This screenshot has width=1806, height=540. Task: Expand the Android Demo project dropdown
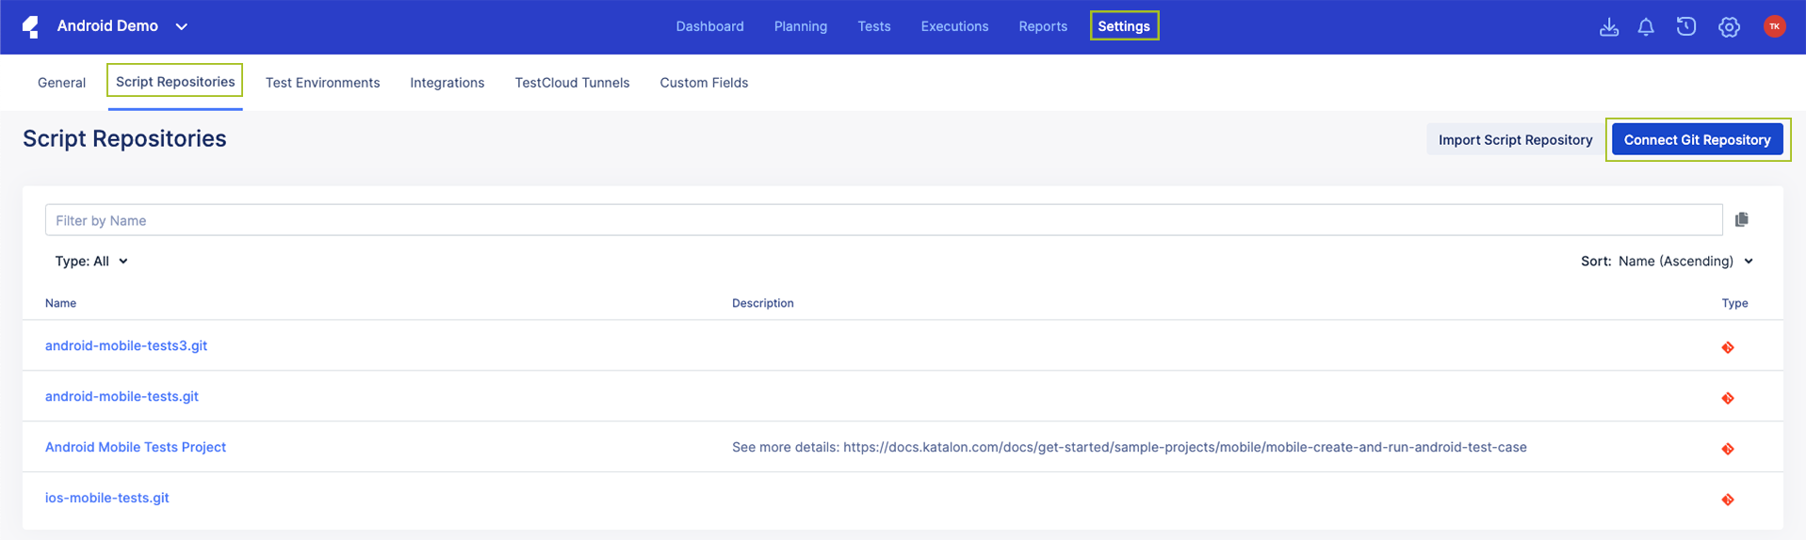(x=182, y=26)
